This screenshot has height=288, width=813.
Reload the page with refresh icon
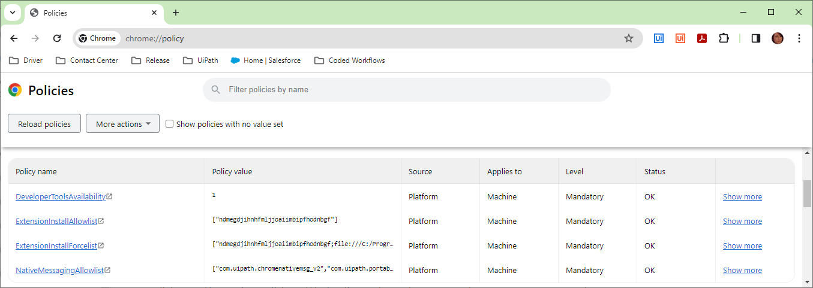click(57, 38)
